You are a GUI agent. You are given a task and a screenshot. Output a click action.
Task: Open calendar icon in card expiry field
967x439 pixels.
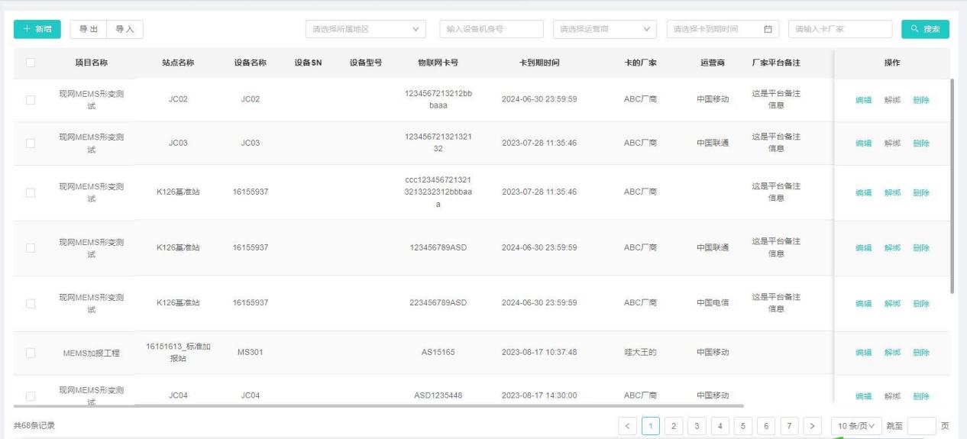click(768, 29)
